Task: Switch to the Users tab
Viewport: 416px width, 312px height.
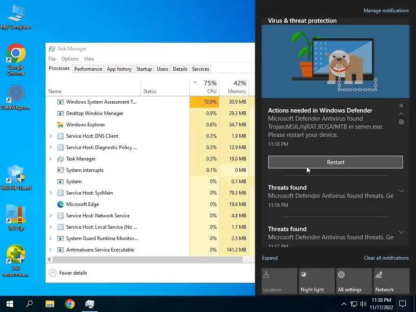Action: (x=162, y=69)
